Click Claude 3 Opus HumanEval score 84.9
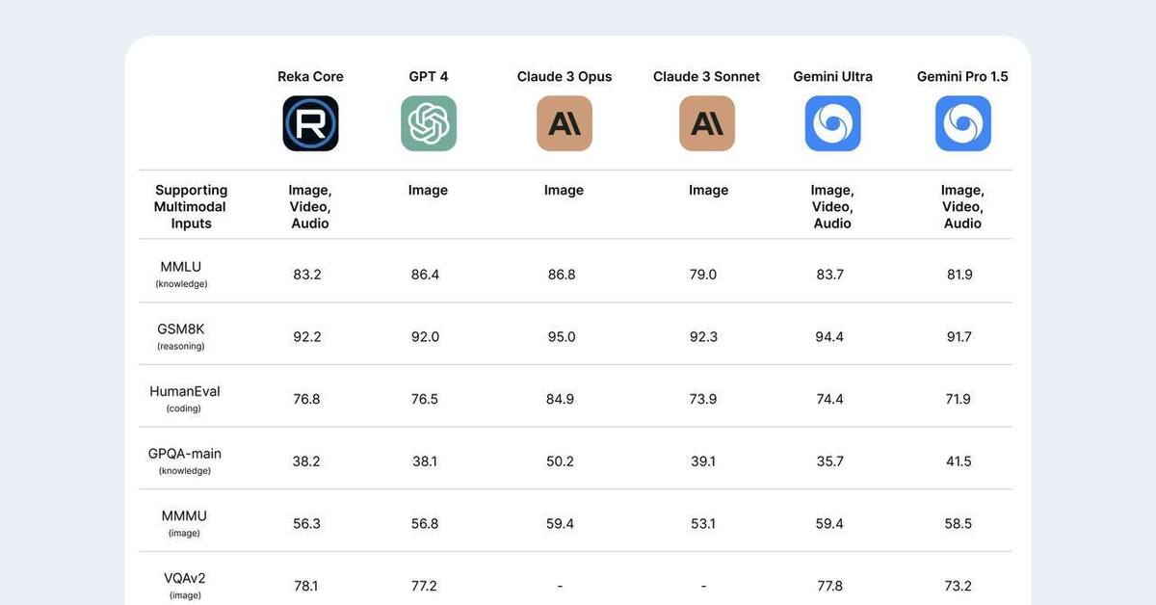 click(560, 399)
